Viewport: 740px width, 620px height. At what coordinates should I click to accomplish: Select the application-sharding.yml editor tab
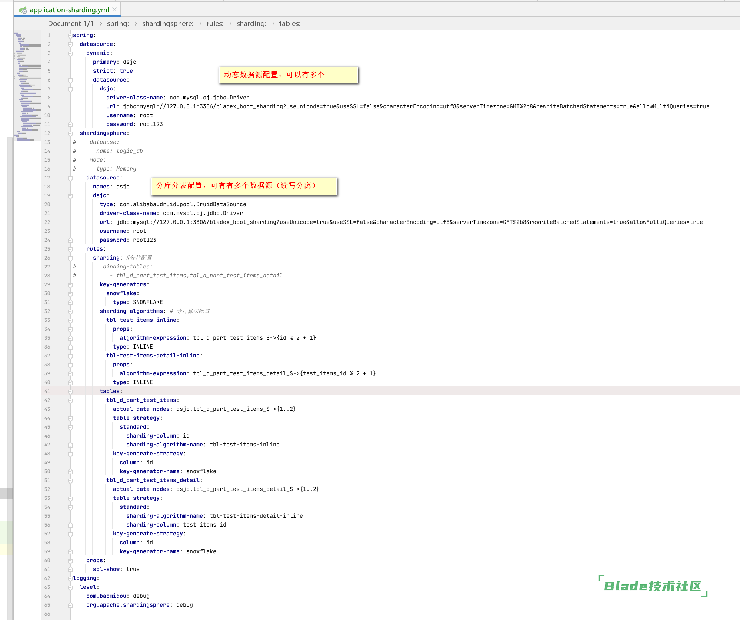pos(67,10)
